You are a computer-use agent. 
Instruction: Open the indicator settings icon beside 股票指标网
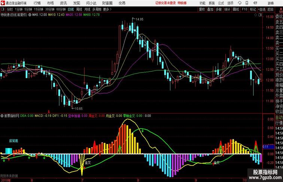2,116
